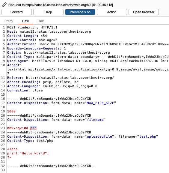
Task: Click the print "Hello world"; line
Action: [28, 153]
